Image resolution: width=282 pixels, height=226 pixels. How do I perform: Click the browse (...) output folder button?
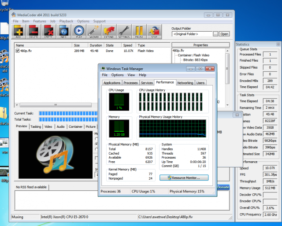pyautogui.click(x=215, y=34)
